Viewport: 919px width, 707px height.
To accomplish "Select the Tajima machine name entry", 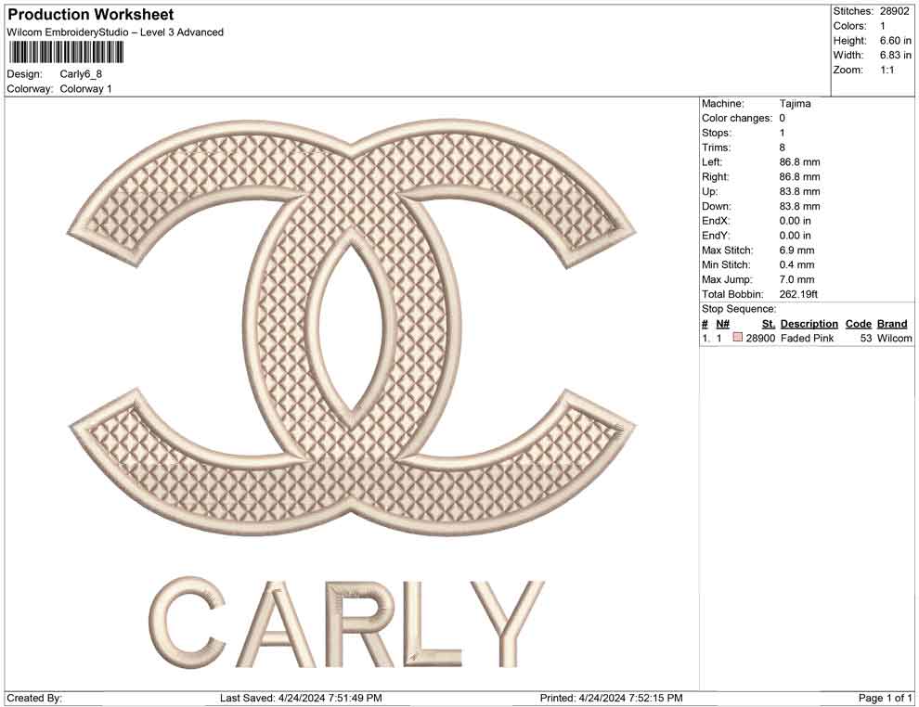I will click(x=794, y=103).
